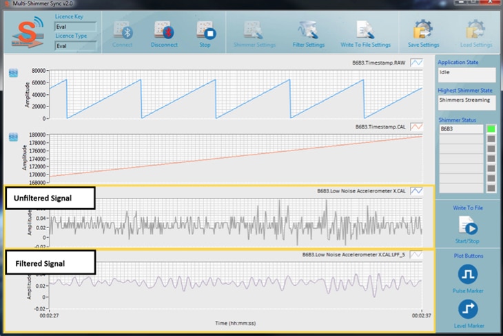Click the Disconnect text label
The height and width of the screenshot is (336, 503).
point(164,45)
